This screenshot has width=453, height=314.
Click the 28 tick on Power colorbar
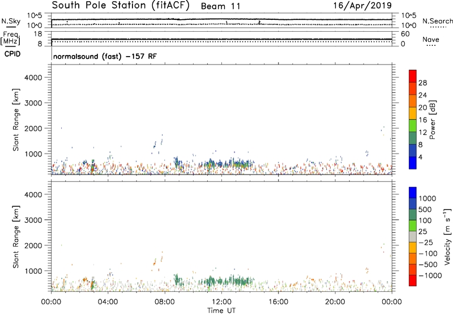point(422,83)
